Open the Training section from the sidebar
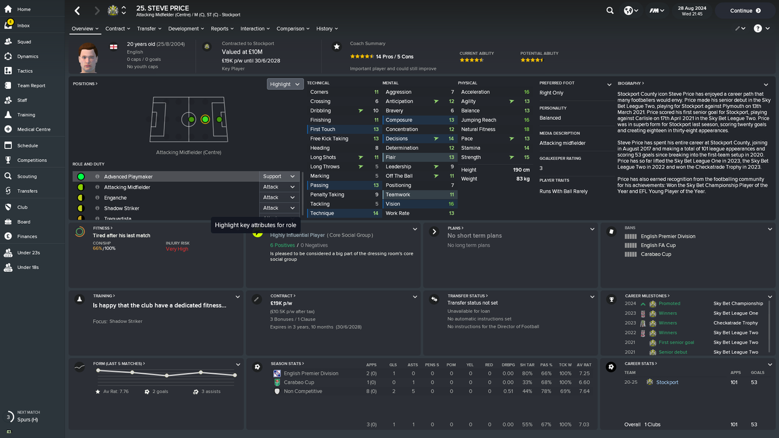 click(27, 114)
